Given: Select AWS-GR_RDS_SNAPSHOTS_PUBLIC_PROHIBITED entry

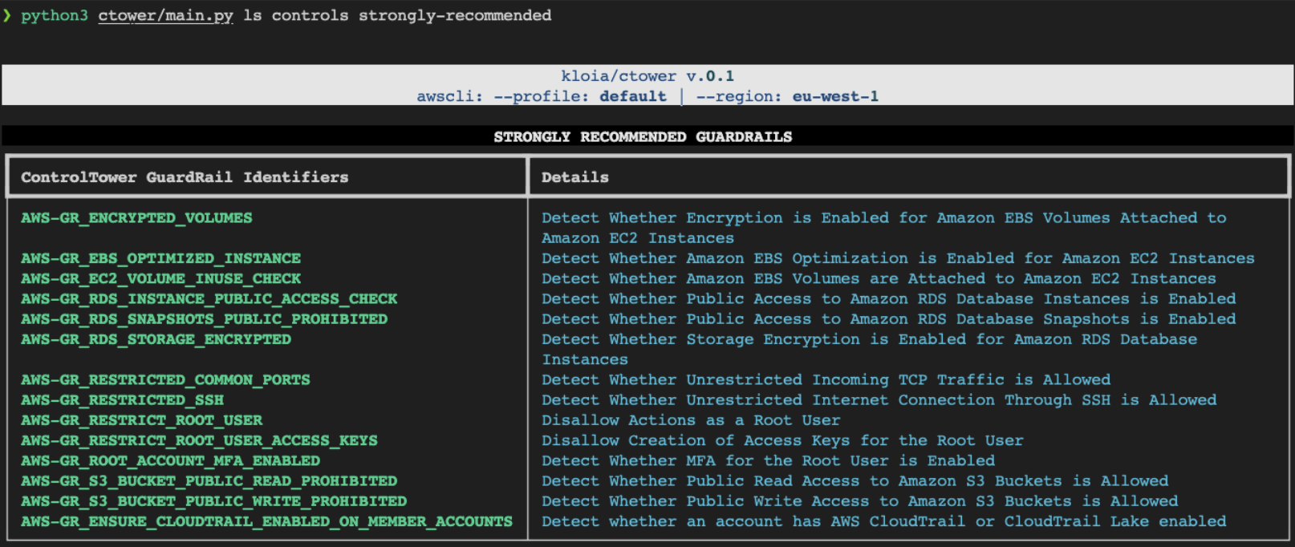Looking at the screenshot, I should coord(204,318).
